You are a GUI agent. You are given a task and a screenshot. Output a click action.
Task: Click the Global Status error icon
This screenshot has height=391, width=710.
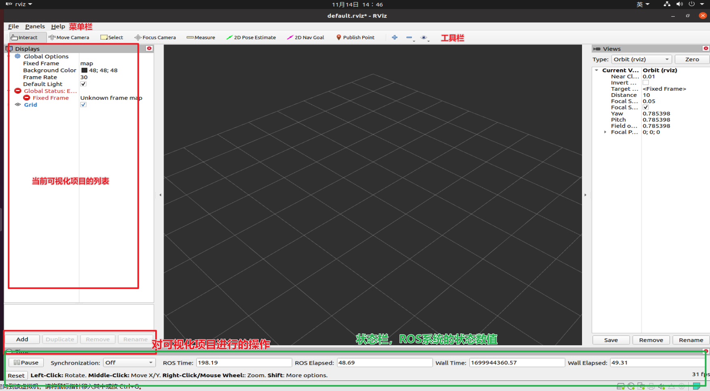tap(18, 91)
